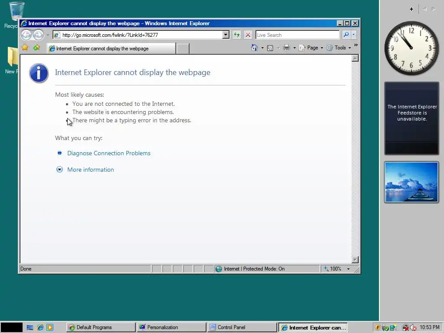Click Add to Favorites star-plus icon
The height and width of the screenshot is (333, 444).
click(36, 48)
